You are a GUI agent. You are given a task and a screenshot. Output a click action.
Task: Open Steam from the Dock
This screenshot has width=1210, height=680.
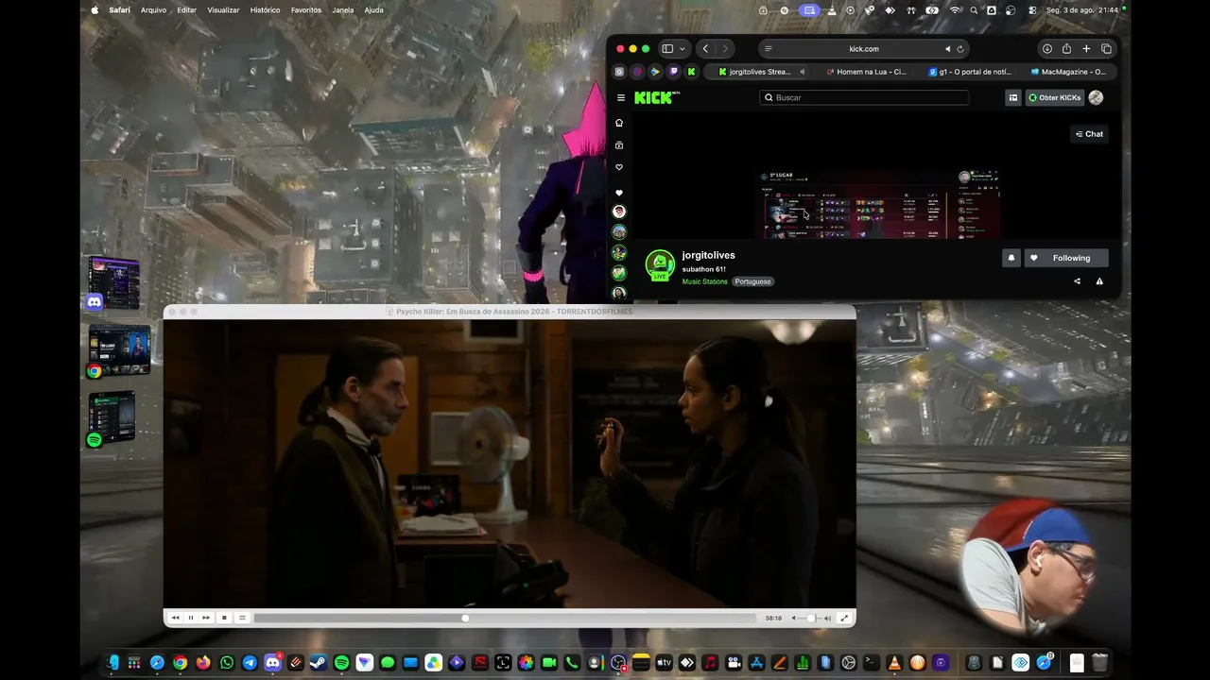pyautogui.click(x=319, y=663)
